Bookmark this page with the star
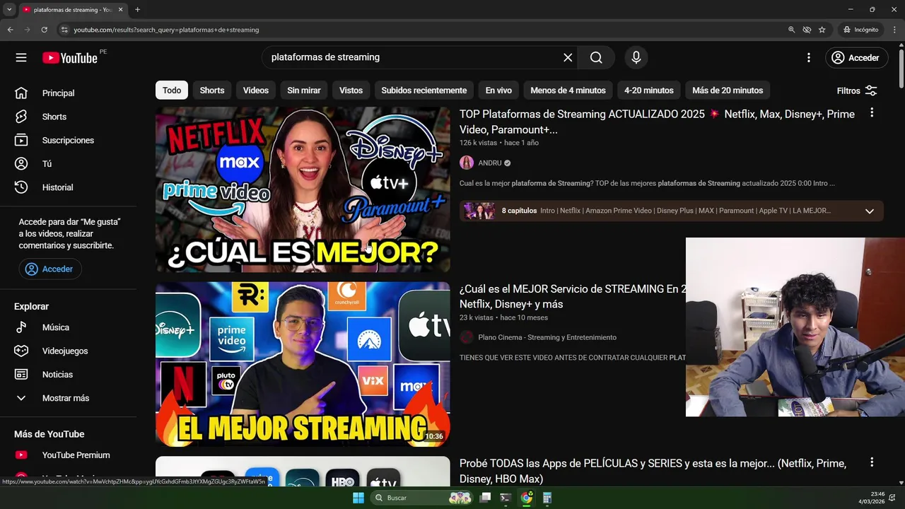 [822, 30]
